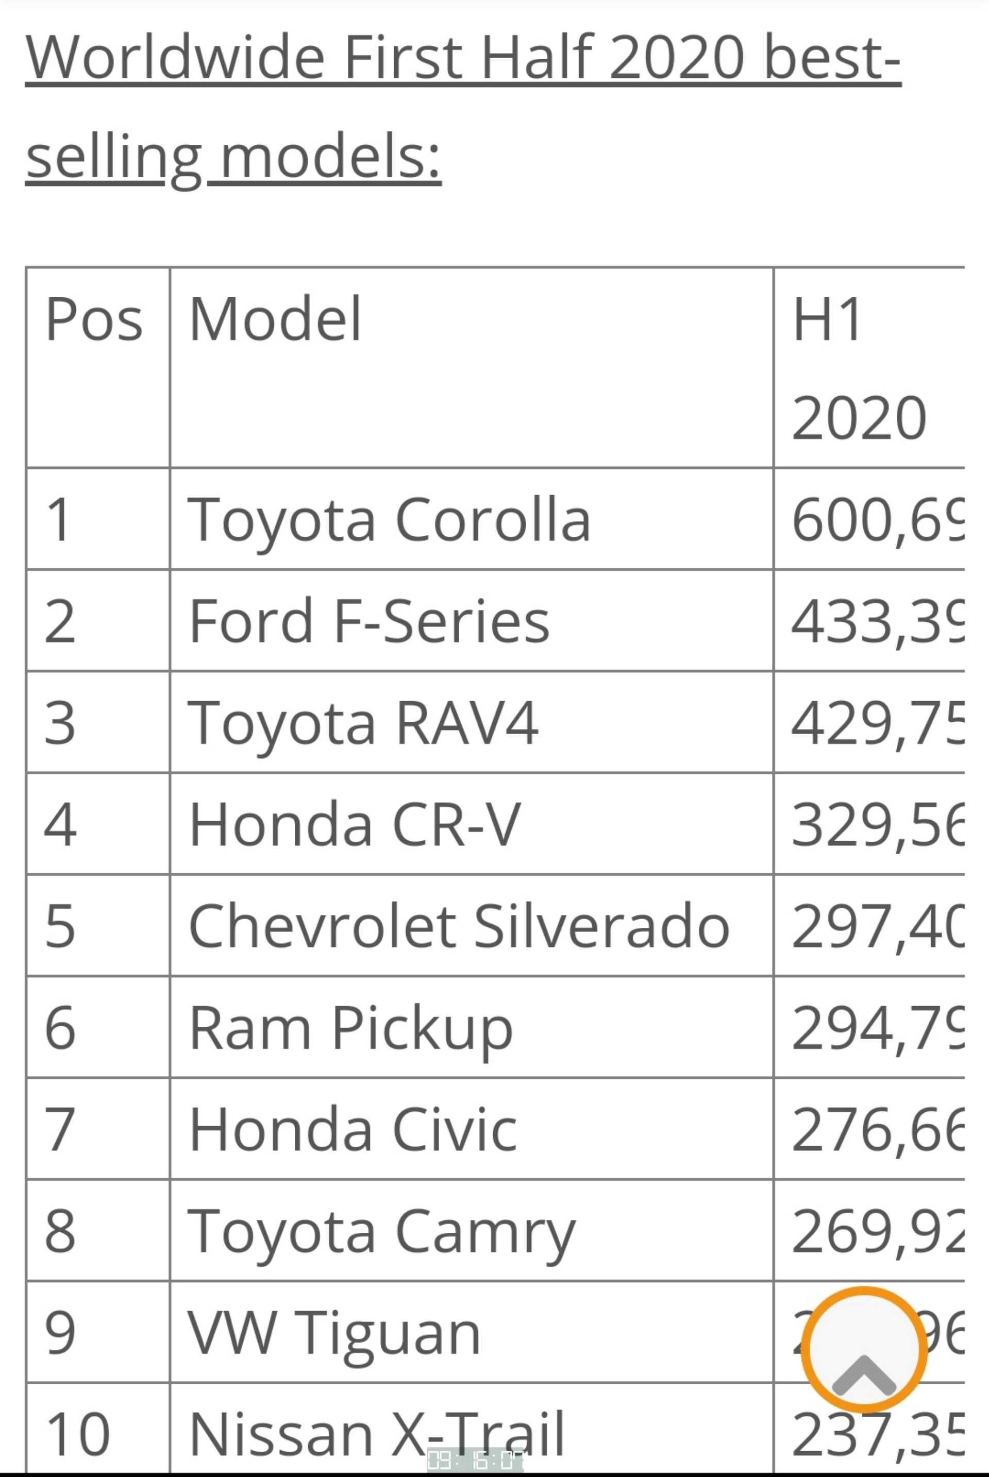Viewport: 989px width, 1477px height.
Task: Select the VW Tiguan model cell
Action: pyautogui.click(x=471, y=1331)
